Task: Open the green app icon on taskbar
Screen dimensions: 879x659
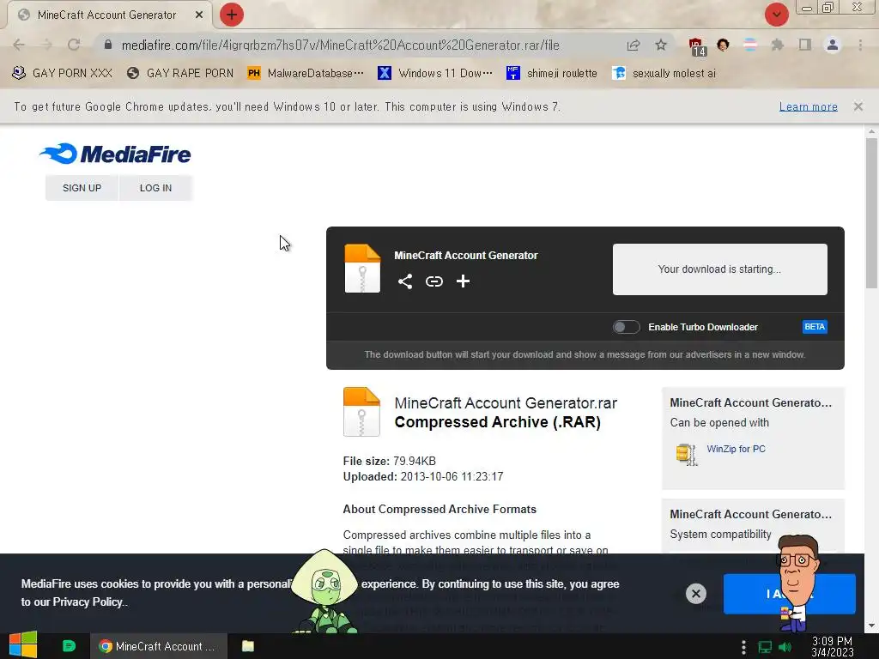Action: point(69,646)
